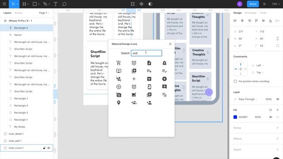Toggle independent corners icon

[278, 46]
